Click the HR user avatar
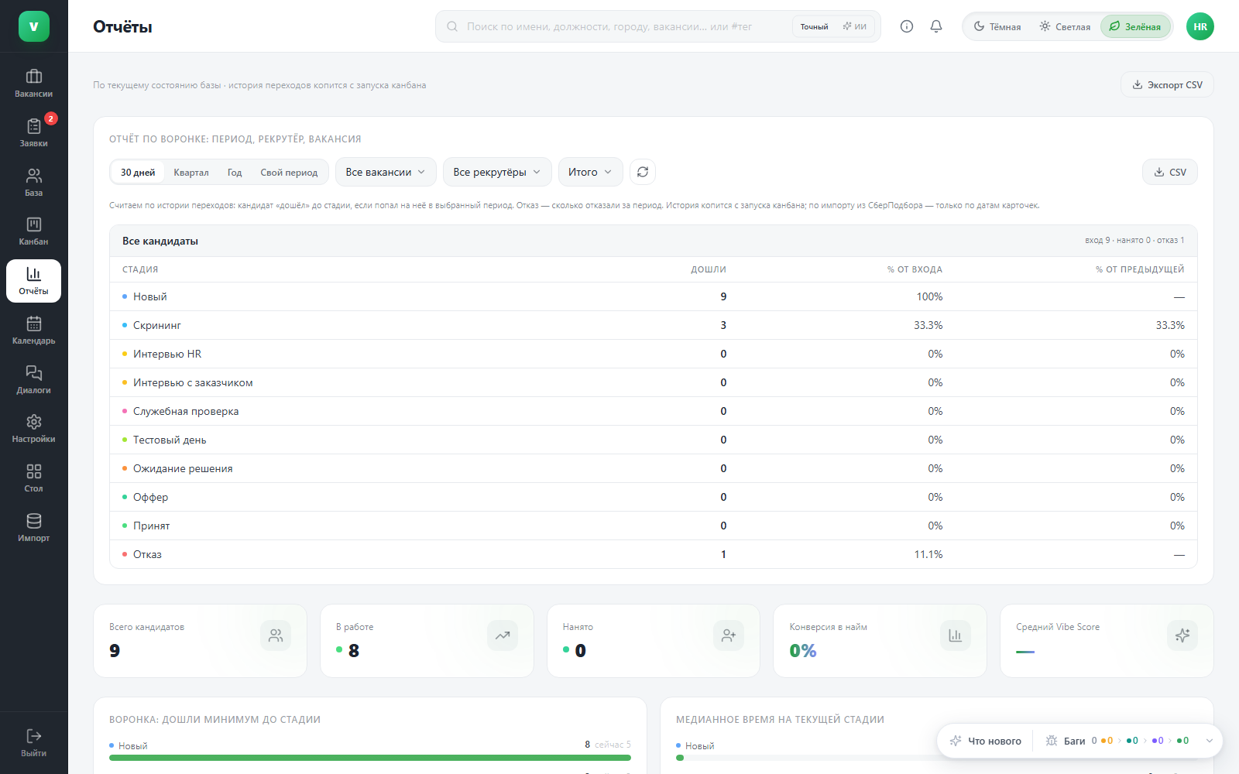The height and width of the screenshot is (774, 1239). (x=1200, y=26)
